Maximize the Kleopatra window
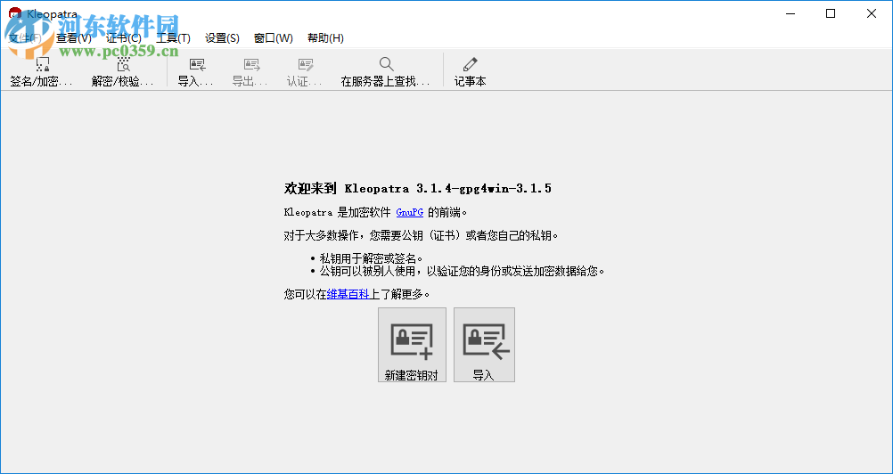The image size is (893, 474). [x=831, y=13]
